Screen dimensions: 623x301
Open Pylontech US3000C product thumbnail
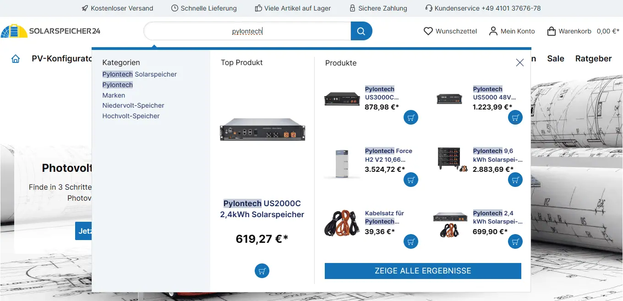point(342,99)
